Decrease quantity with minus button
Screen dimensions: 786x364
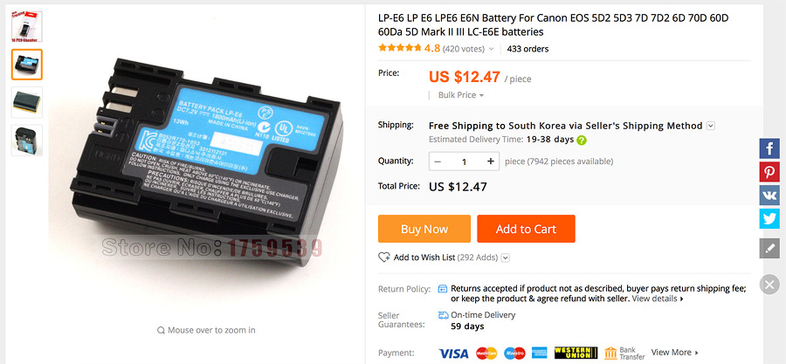(x=438, y=161)
